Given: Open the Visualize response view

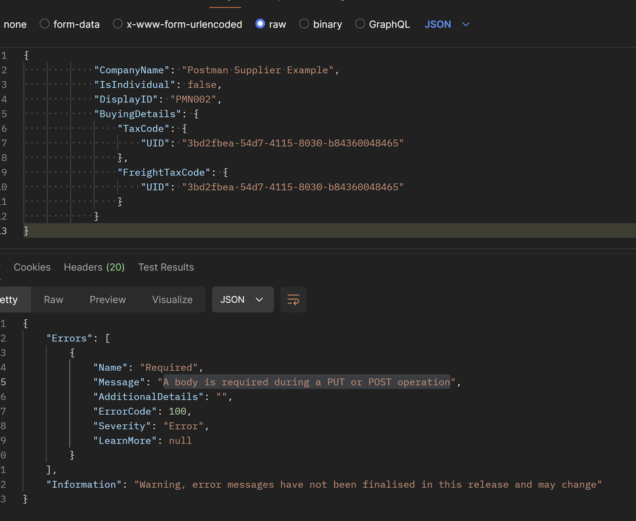Looking at the screenshot, I should point(172,300).
